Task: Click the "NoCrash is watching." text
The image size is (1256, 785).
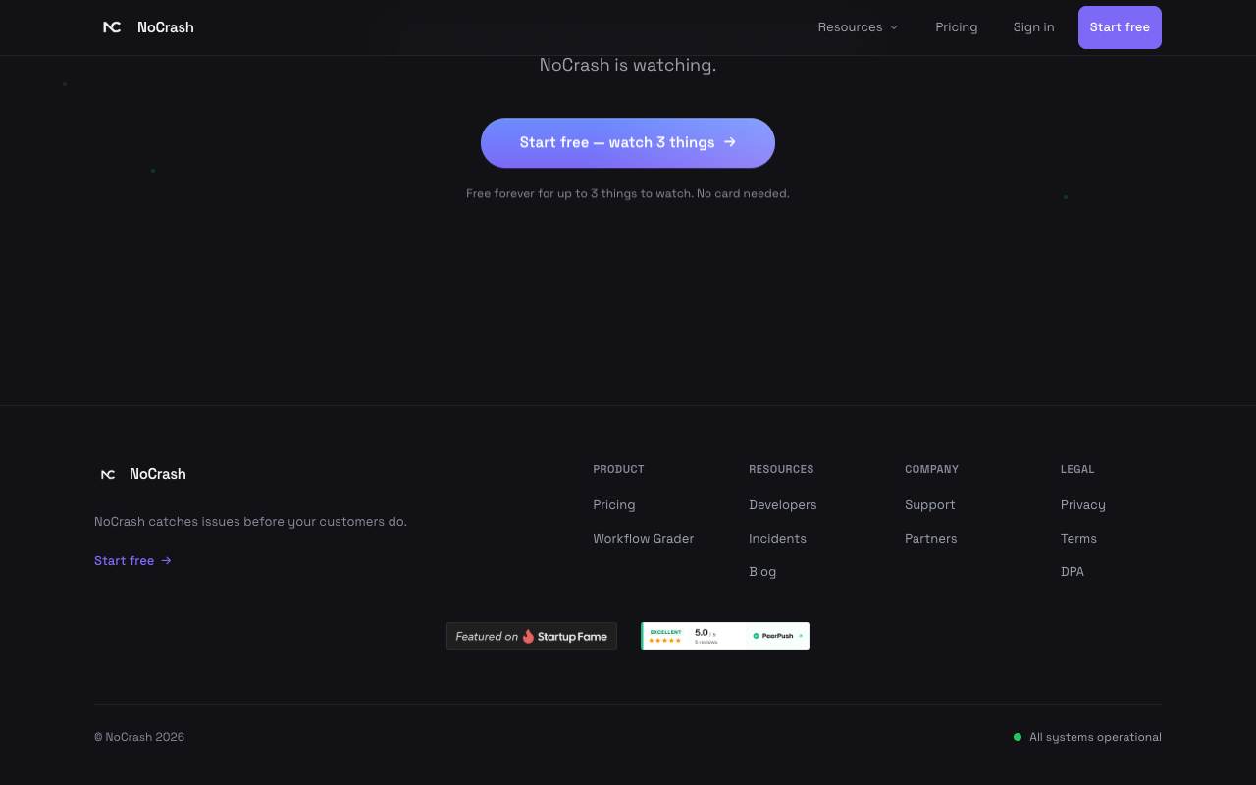Action: point(628,65)
